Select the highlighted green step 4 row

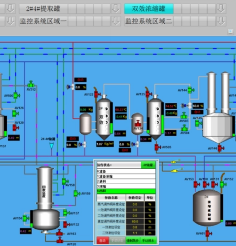point(126,191)
